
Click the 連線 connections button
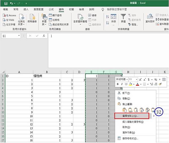click(92, 15)
